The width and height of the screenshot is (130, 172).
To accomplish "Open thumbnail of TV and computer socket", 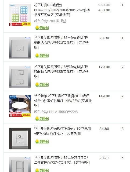I will (20, 138).
